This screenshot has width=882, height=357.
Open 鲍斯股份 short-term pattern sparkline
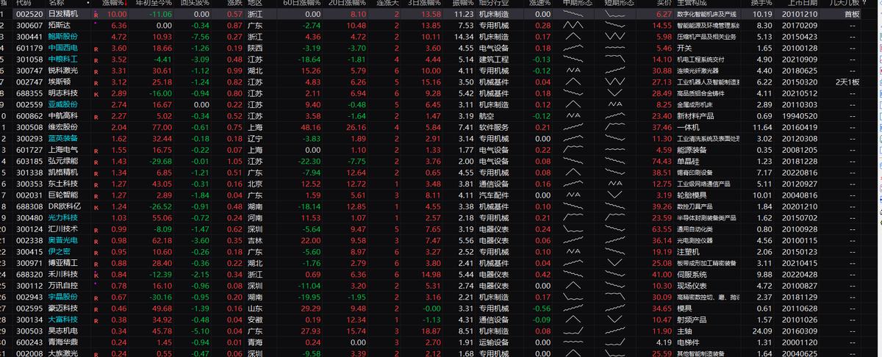pyautogui.click(x=614, y=37)
